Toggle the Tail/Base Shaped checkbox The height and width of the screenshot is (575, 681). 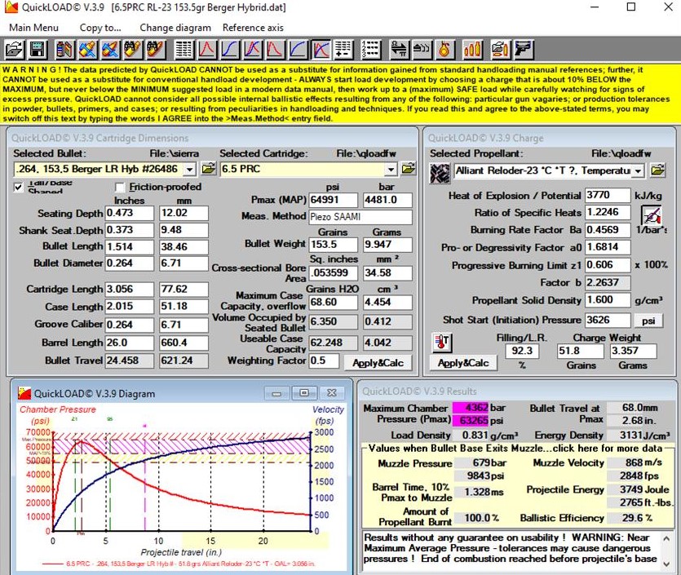(x=18, y=187)
